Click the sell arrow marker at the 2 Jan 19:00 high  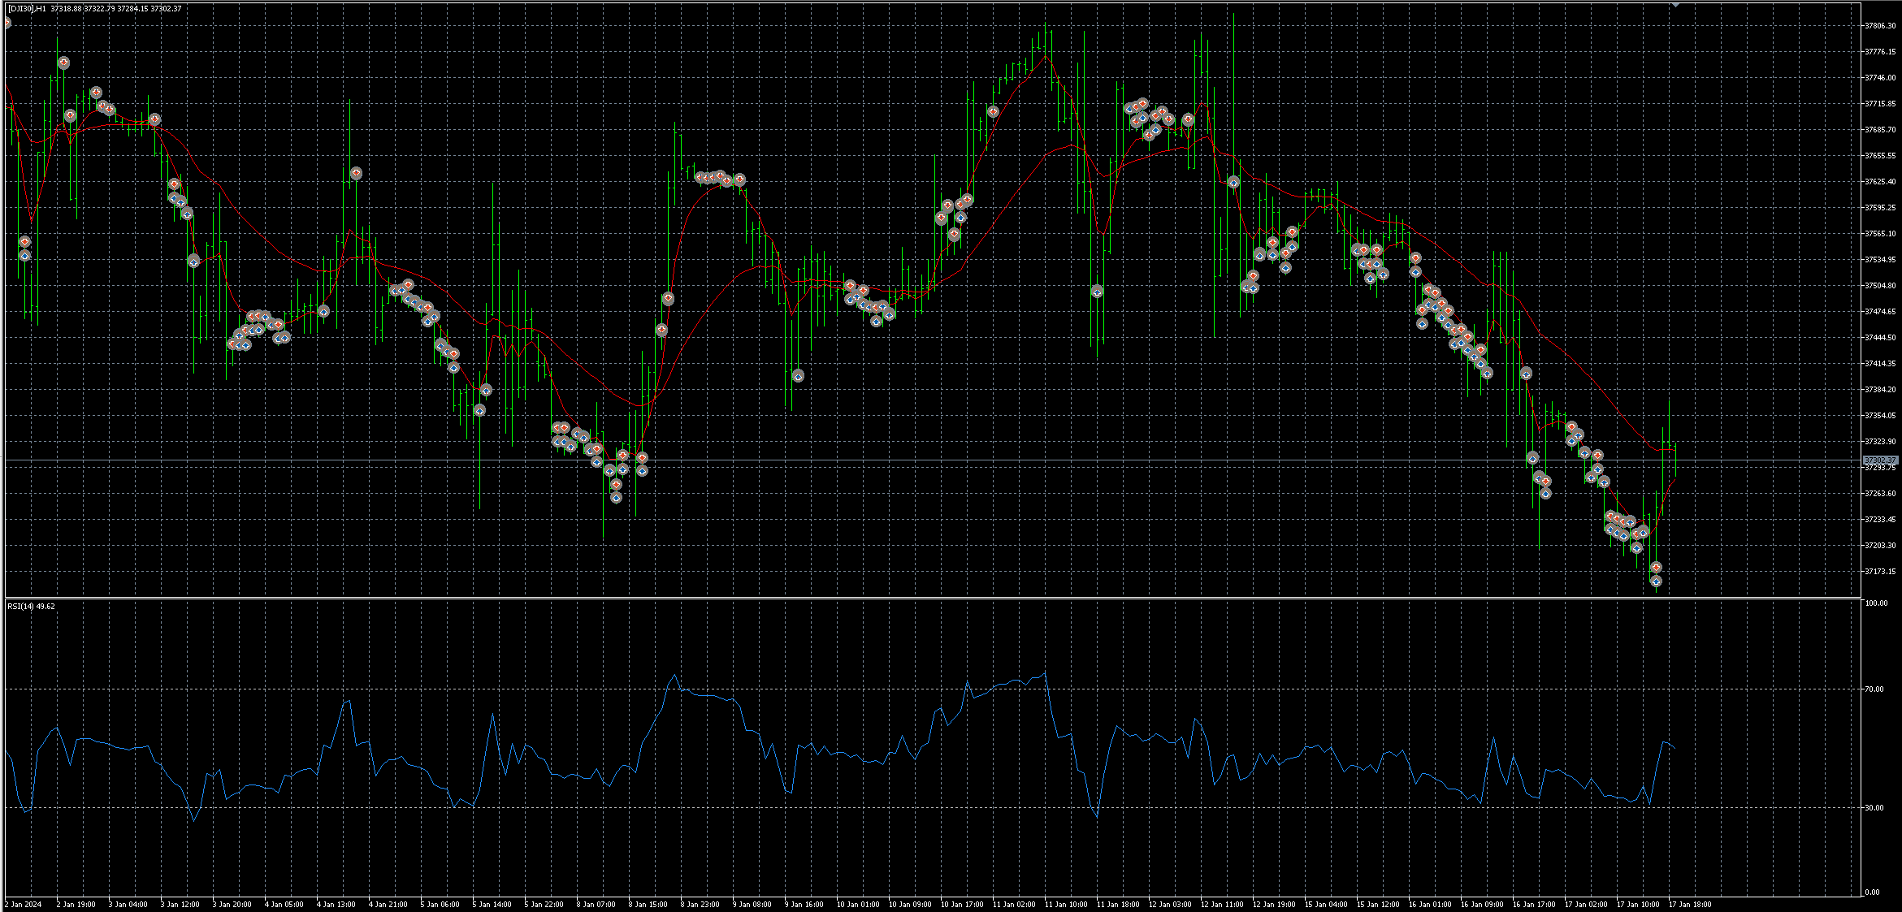(63, 63)
